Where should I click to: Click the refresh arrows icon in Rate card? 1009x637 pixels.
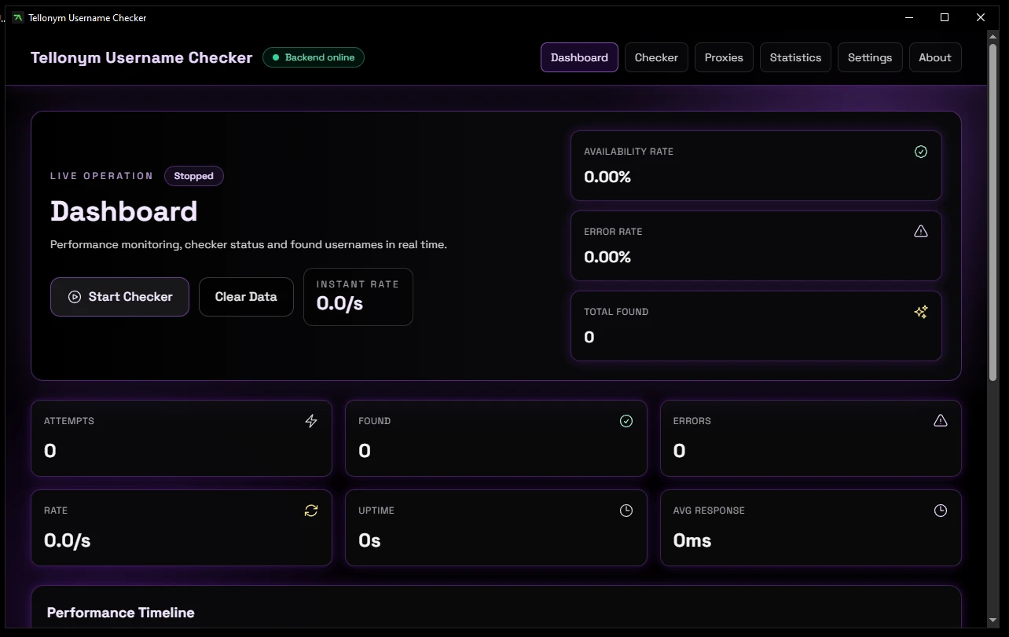[311, 511]
